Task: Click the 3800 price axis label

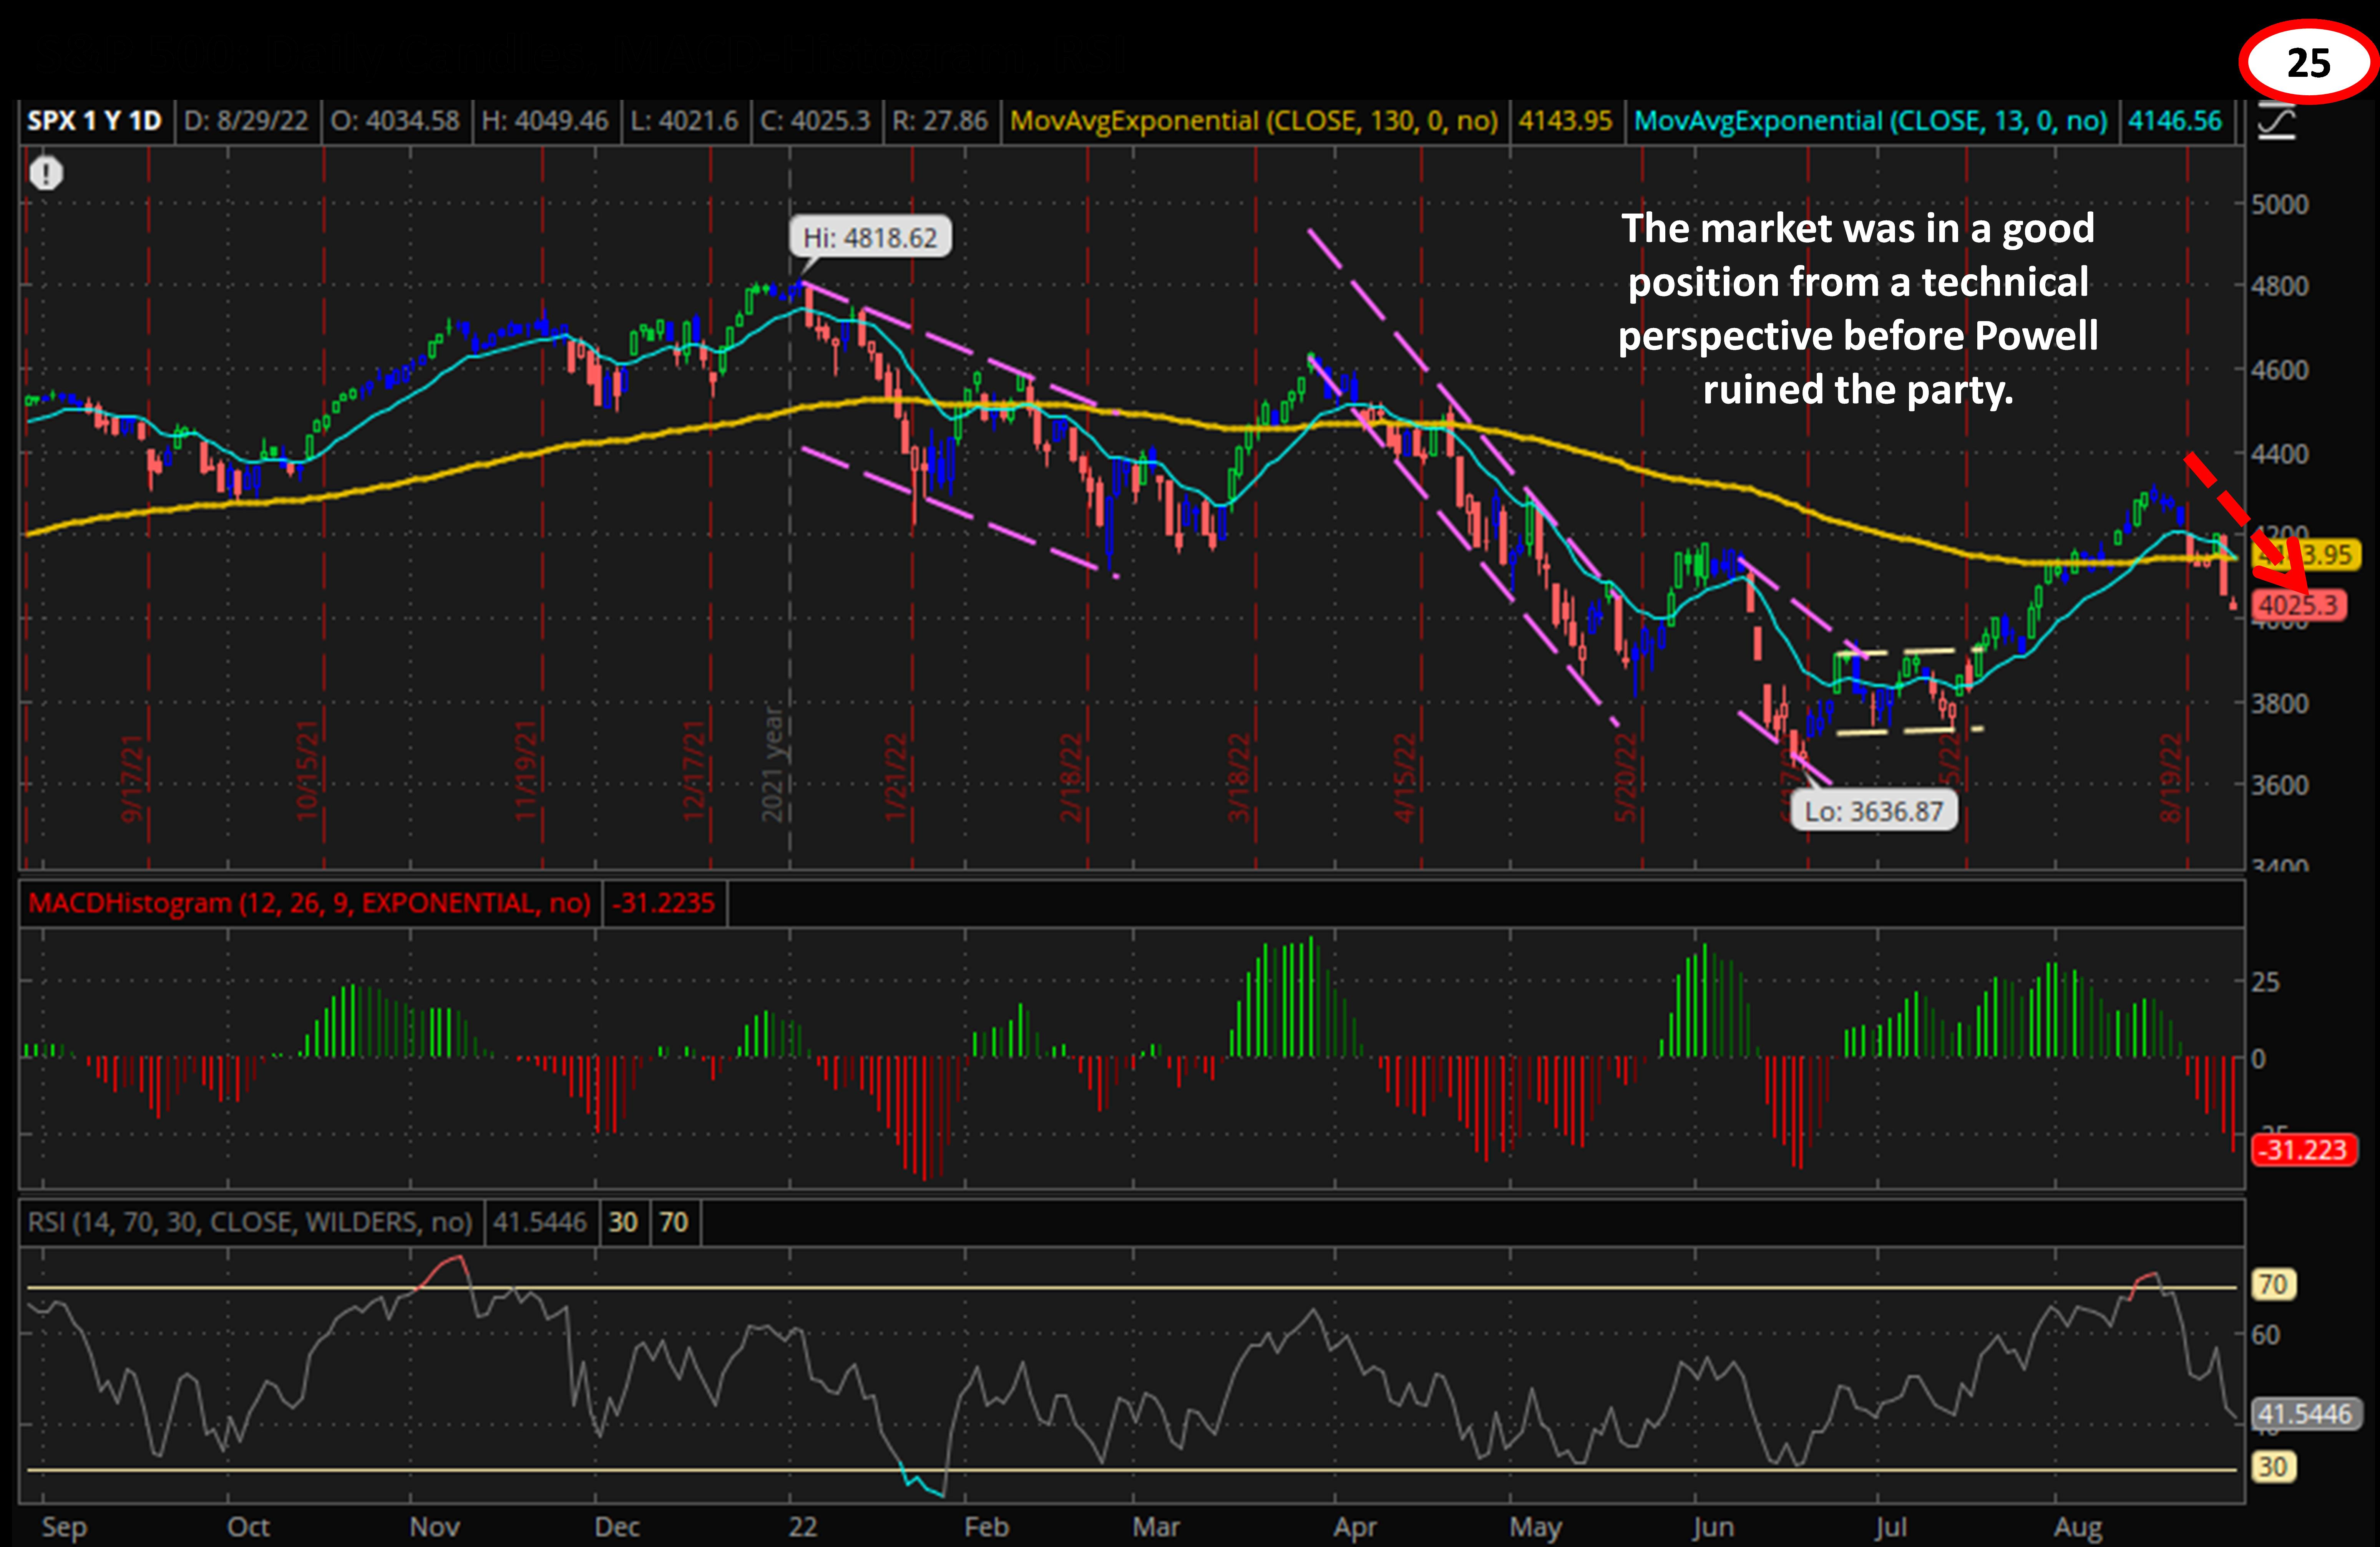Action: coord(2280,704)
